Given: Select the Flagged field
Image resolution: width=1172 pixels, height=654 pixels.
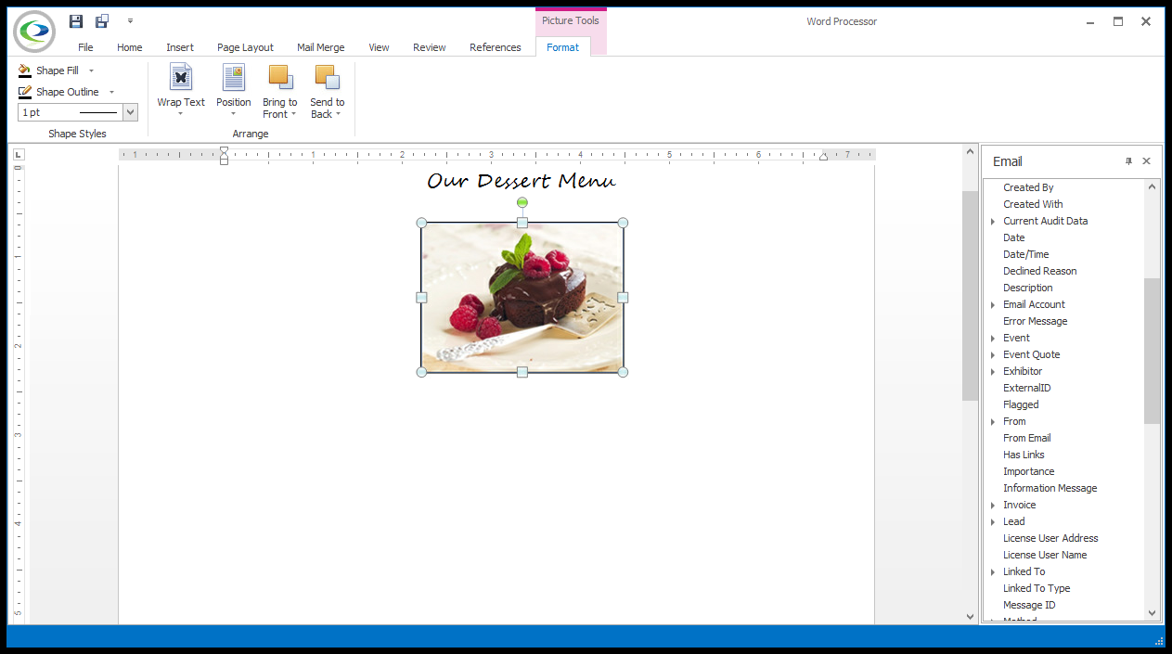Looking at the screenshot, I should point(1021,404).
